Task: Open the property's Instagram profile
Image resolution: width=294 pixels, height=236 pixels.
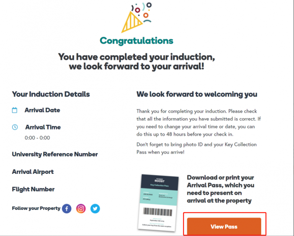Action: pos(81,208)
